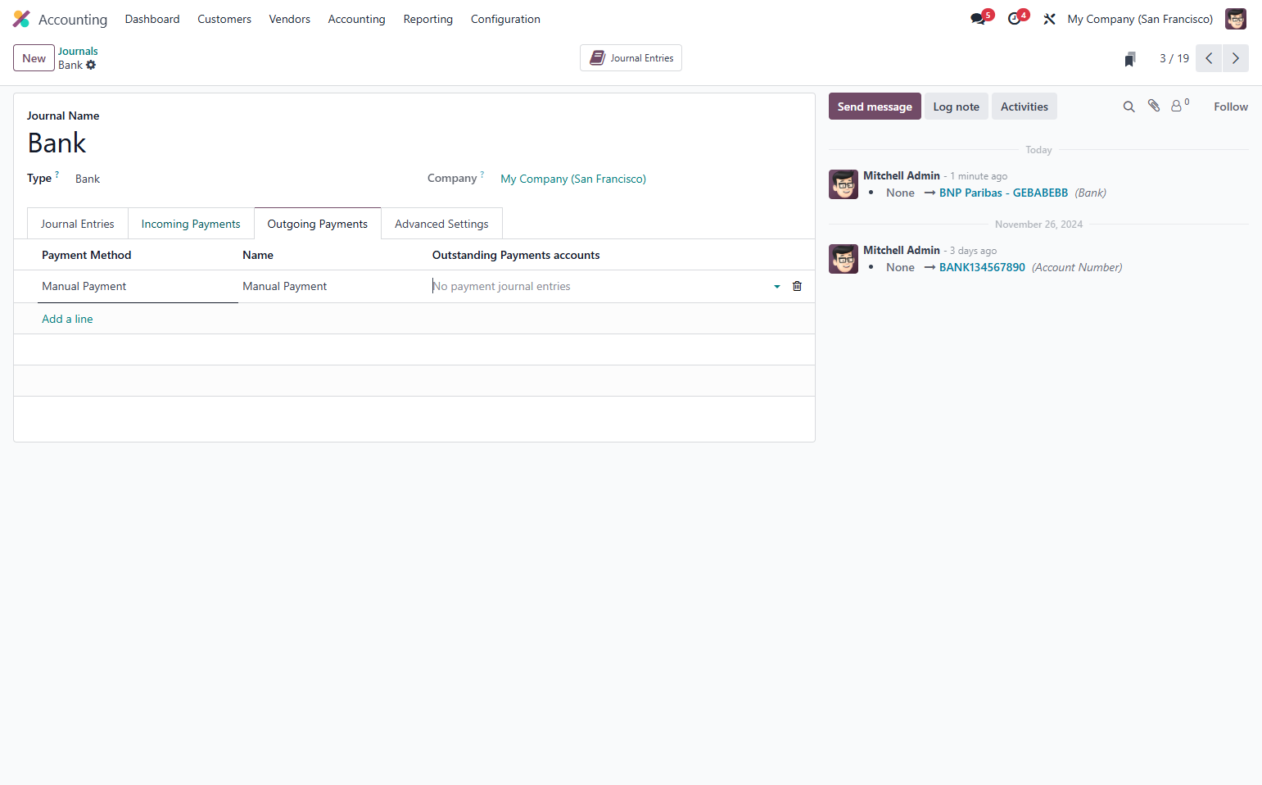The width and height of the screenshot is (1262, 785).
Task: Click the Follow button
Action: (1231, 107)
